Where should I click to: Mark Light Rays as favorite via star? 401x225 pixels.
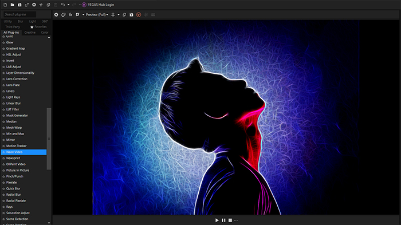click(3, 97)
